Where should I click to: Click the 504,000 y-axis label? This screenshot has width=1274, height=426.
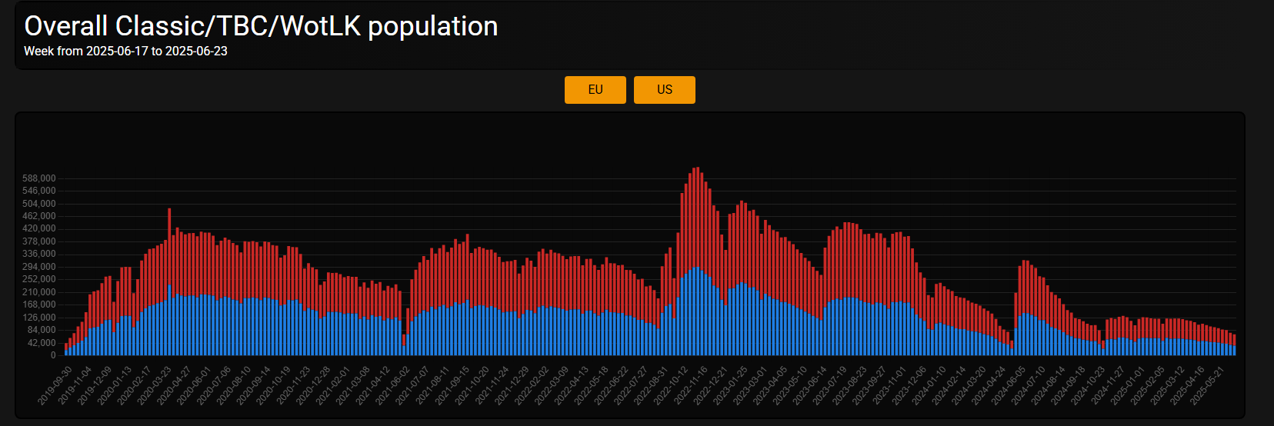point(38,204)
